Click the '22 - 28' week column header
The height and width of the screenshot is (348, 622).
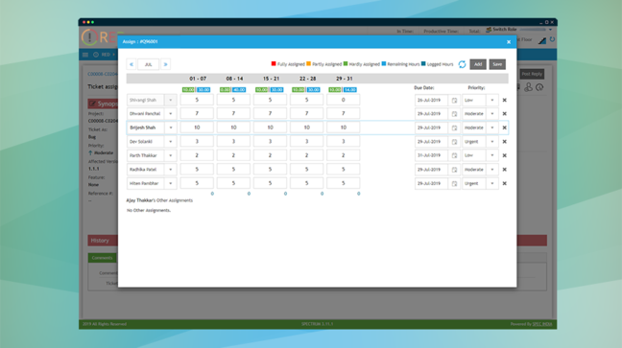[x=307, y=79]
